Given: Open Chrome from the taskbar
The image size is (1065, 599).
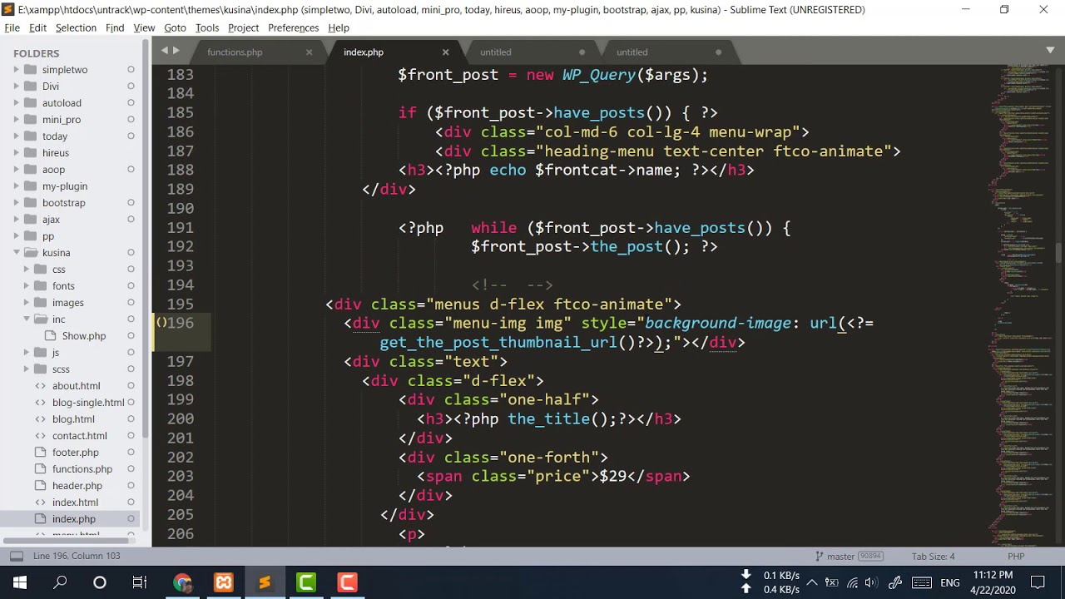Looking at the screenshot, I should 182,582.
